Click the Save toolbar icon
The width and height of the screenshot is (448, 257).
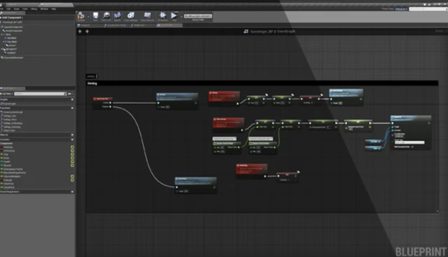click(95, 16)
